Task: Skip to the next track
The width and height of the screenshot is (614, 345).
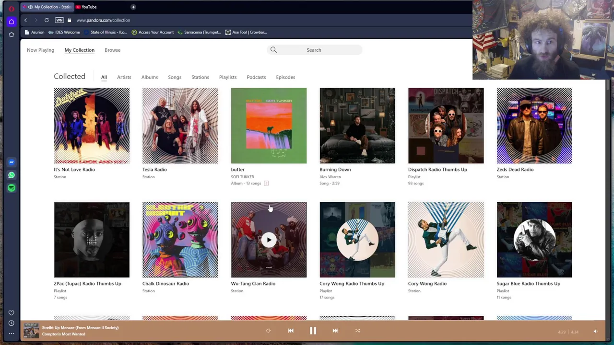Action: coord(335,331)
